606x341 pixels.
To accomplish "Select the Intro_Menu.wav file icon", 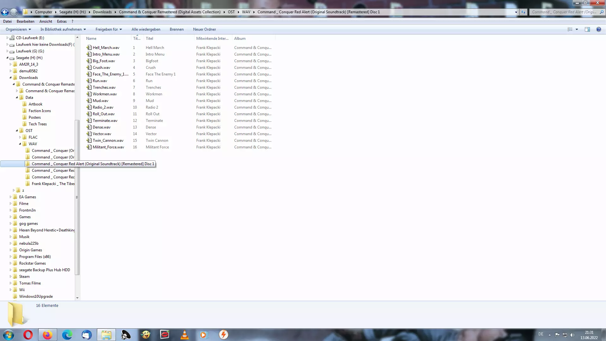I will 89,54.
